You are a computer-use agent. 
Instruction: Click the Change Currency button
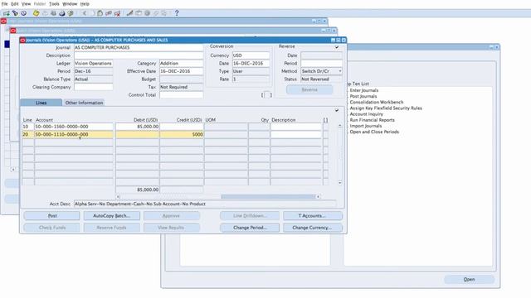(x=312, y=228)
